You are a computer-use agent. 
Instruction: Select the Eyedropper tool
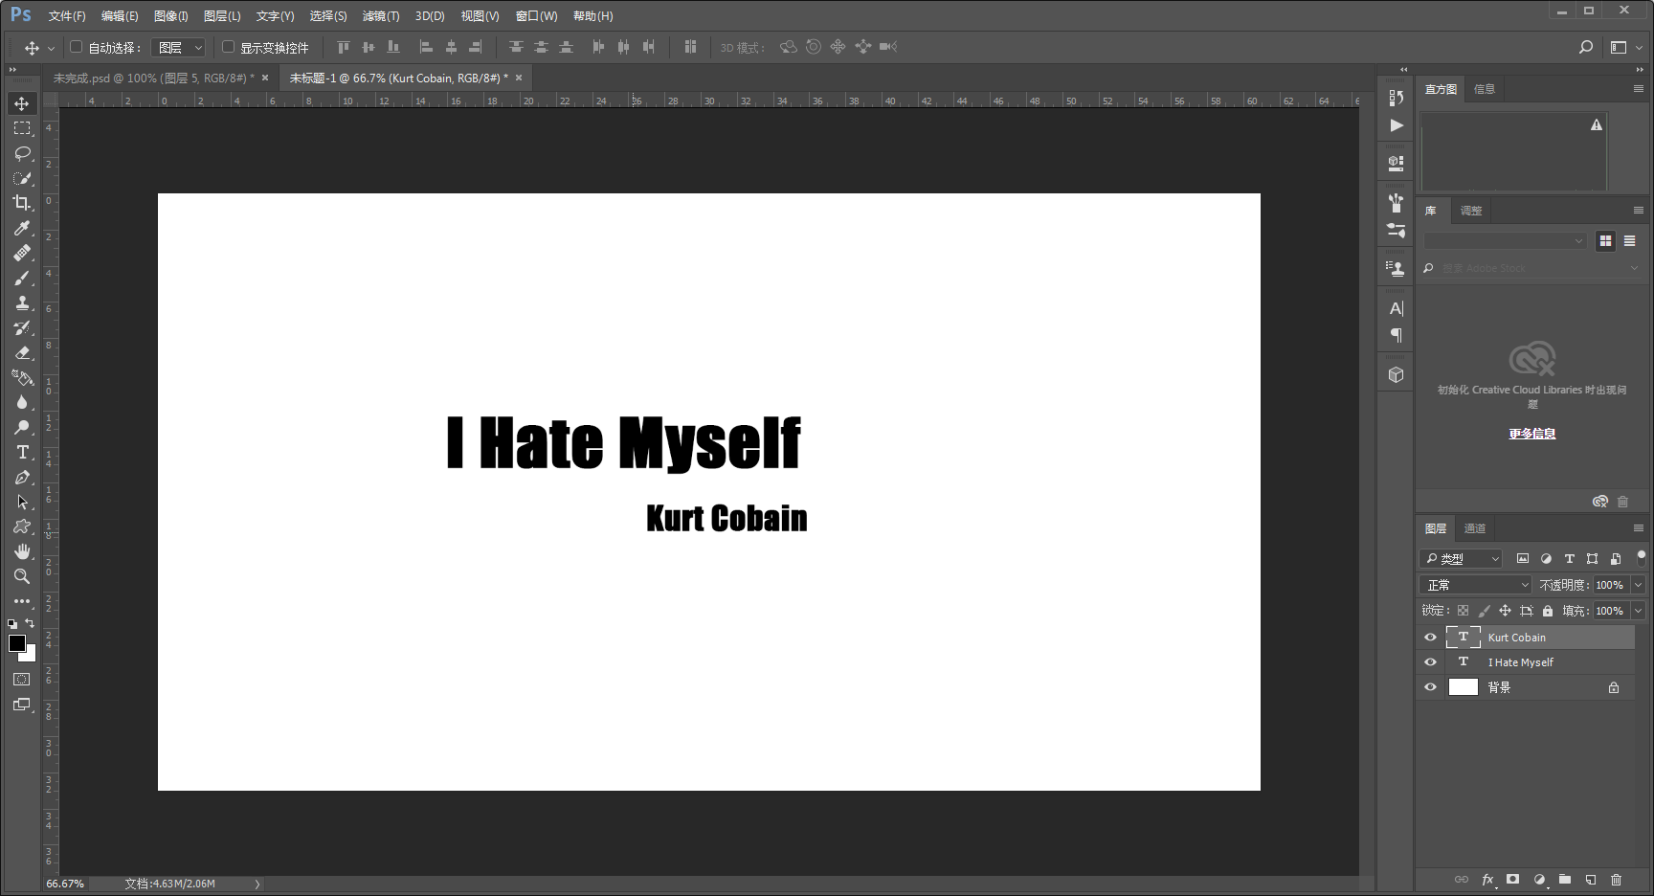coord(22,228)
